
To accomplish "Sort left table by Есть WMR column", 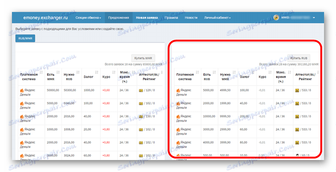I will pyautogui.click(x=58, y=73).
